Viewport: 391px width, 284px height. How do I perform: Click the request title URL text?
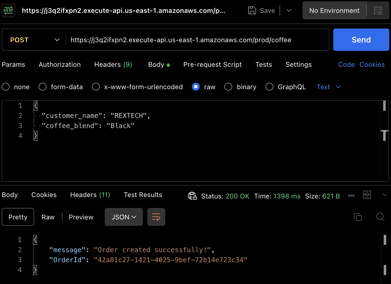(124, 11)
